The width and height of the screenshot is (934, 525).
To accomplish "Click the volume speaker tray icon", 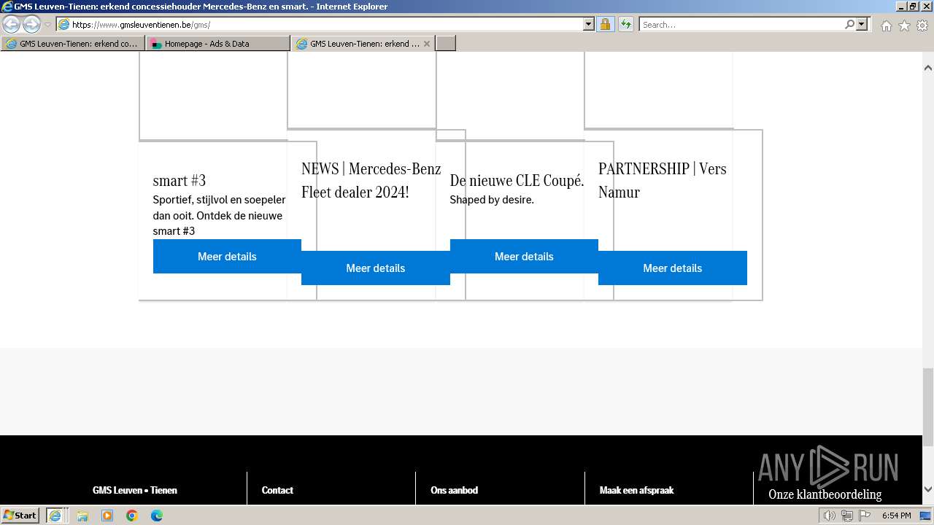I will [829, 516].
